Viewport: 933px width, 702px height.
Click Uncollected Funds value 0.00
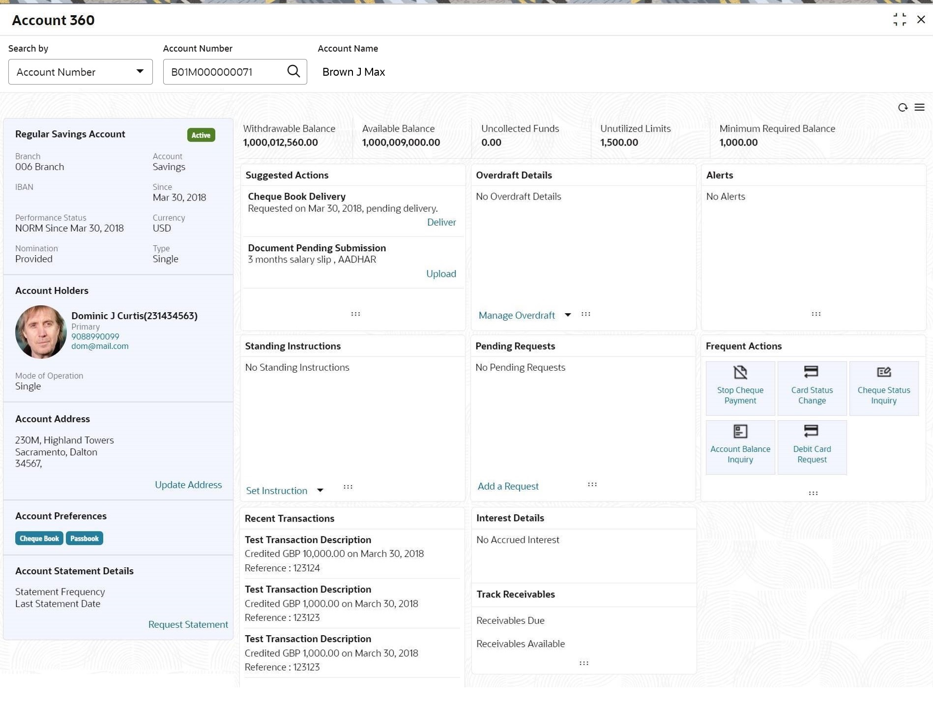click(491, 143)
